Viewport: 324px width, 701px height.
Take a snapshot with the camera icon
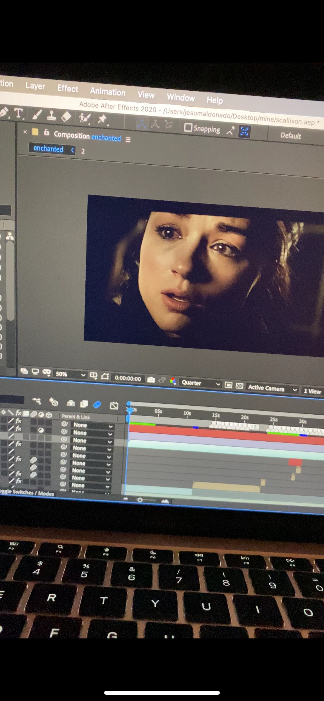[151, 380]
